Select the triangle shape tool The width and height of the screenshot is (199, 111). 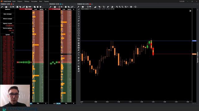pyautogui.click(x=79, y=35)
